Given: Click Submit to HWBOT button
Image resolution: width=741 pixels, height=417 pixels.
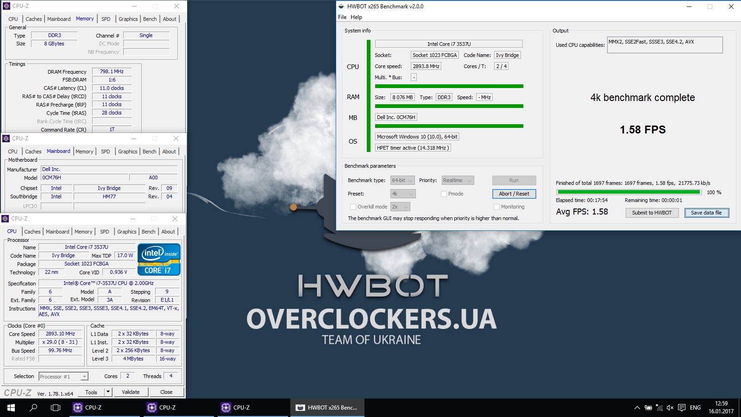Looking at the screenshot, I should 652,213.
